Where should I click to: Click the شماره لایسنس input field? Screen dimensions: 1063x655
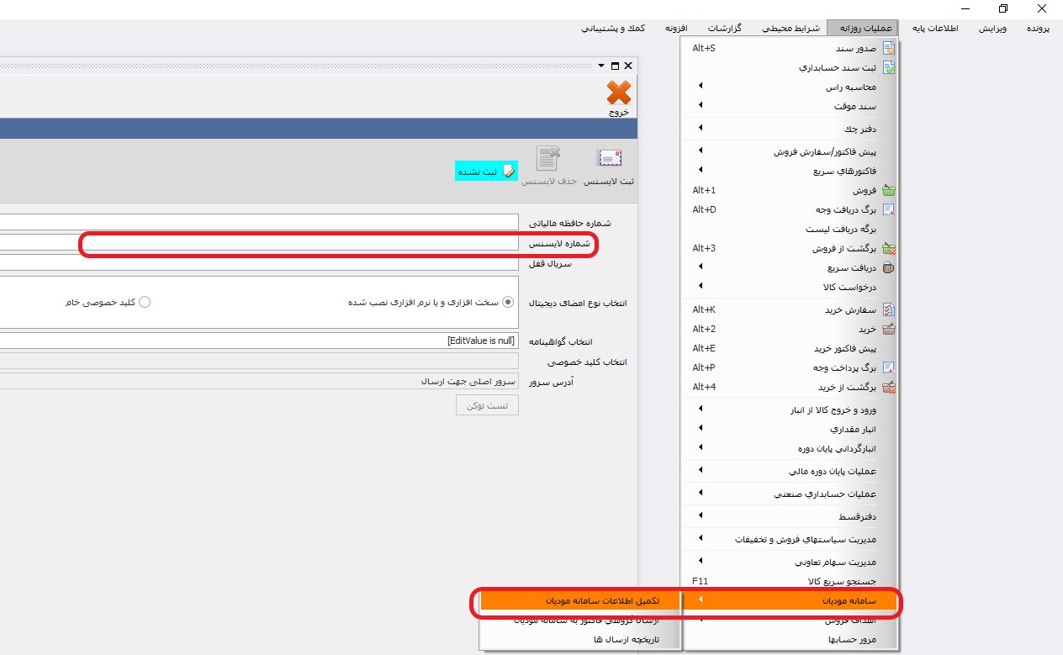[259, 244]
